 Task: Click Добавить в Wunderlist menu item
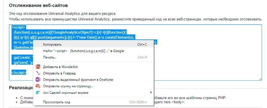[x=93, y=67]
